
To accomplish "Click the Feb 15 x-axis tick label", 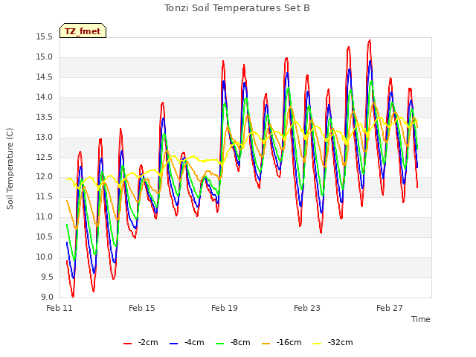I will [142, 308].
